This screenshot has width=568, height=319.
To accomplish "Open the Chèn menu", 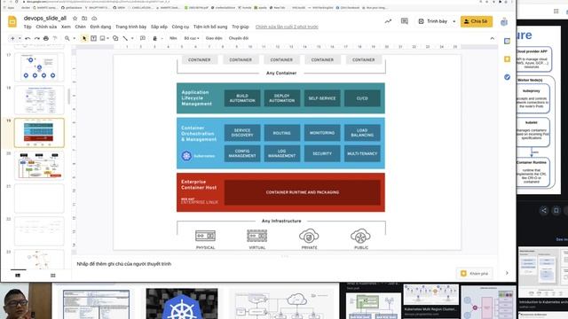I will click(81, 27).
